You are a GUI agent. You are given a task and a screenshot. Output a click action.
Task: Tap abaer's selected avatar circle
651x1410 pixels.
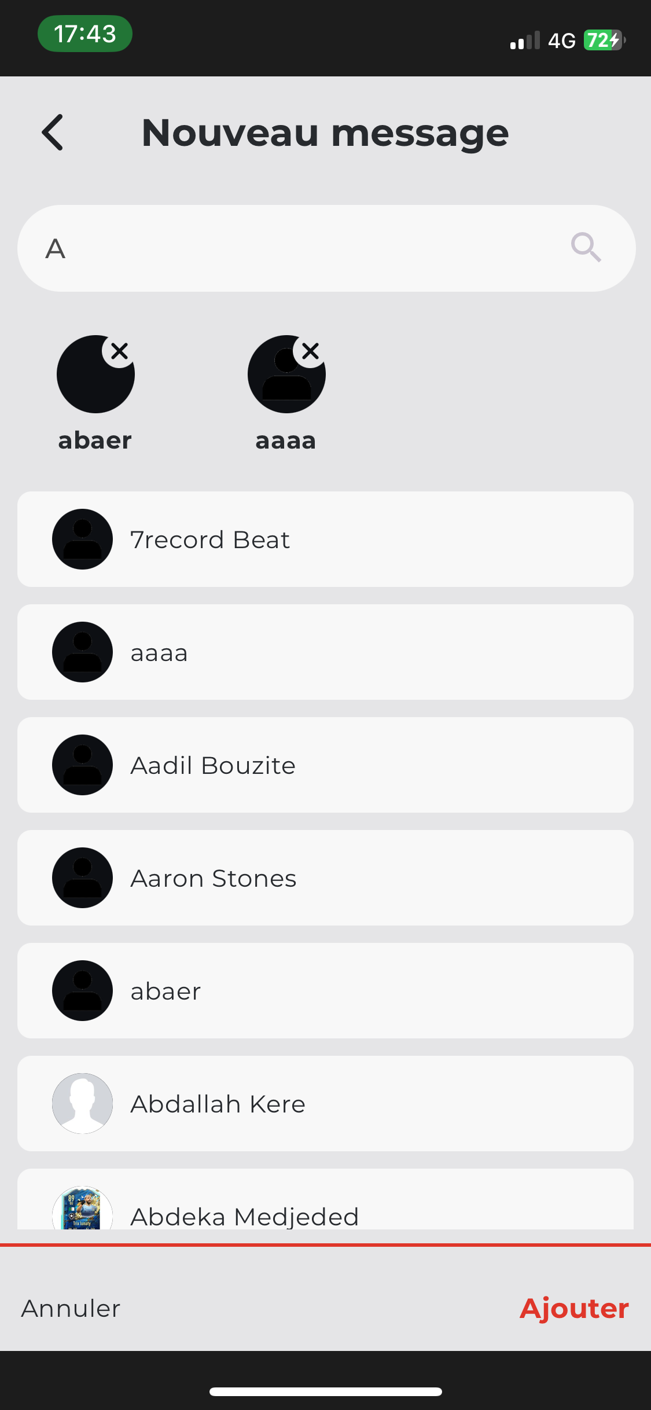pos(95,374)
